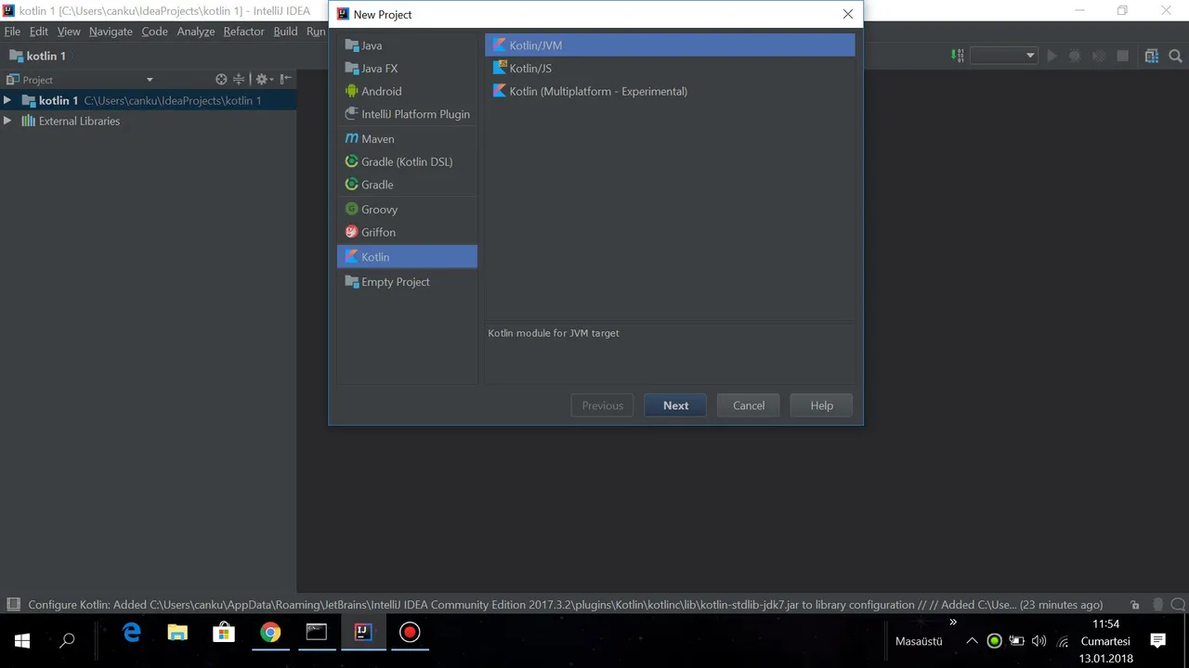This screenshot has width=1189, height=668.
Task: Select Kotlin in the left list
Action: point(407,257)
